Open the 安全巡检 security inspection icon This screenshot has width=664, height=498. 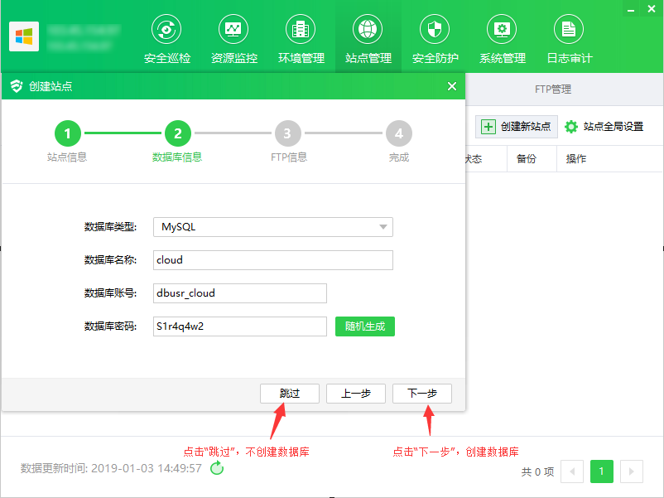point(167,29)
